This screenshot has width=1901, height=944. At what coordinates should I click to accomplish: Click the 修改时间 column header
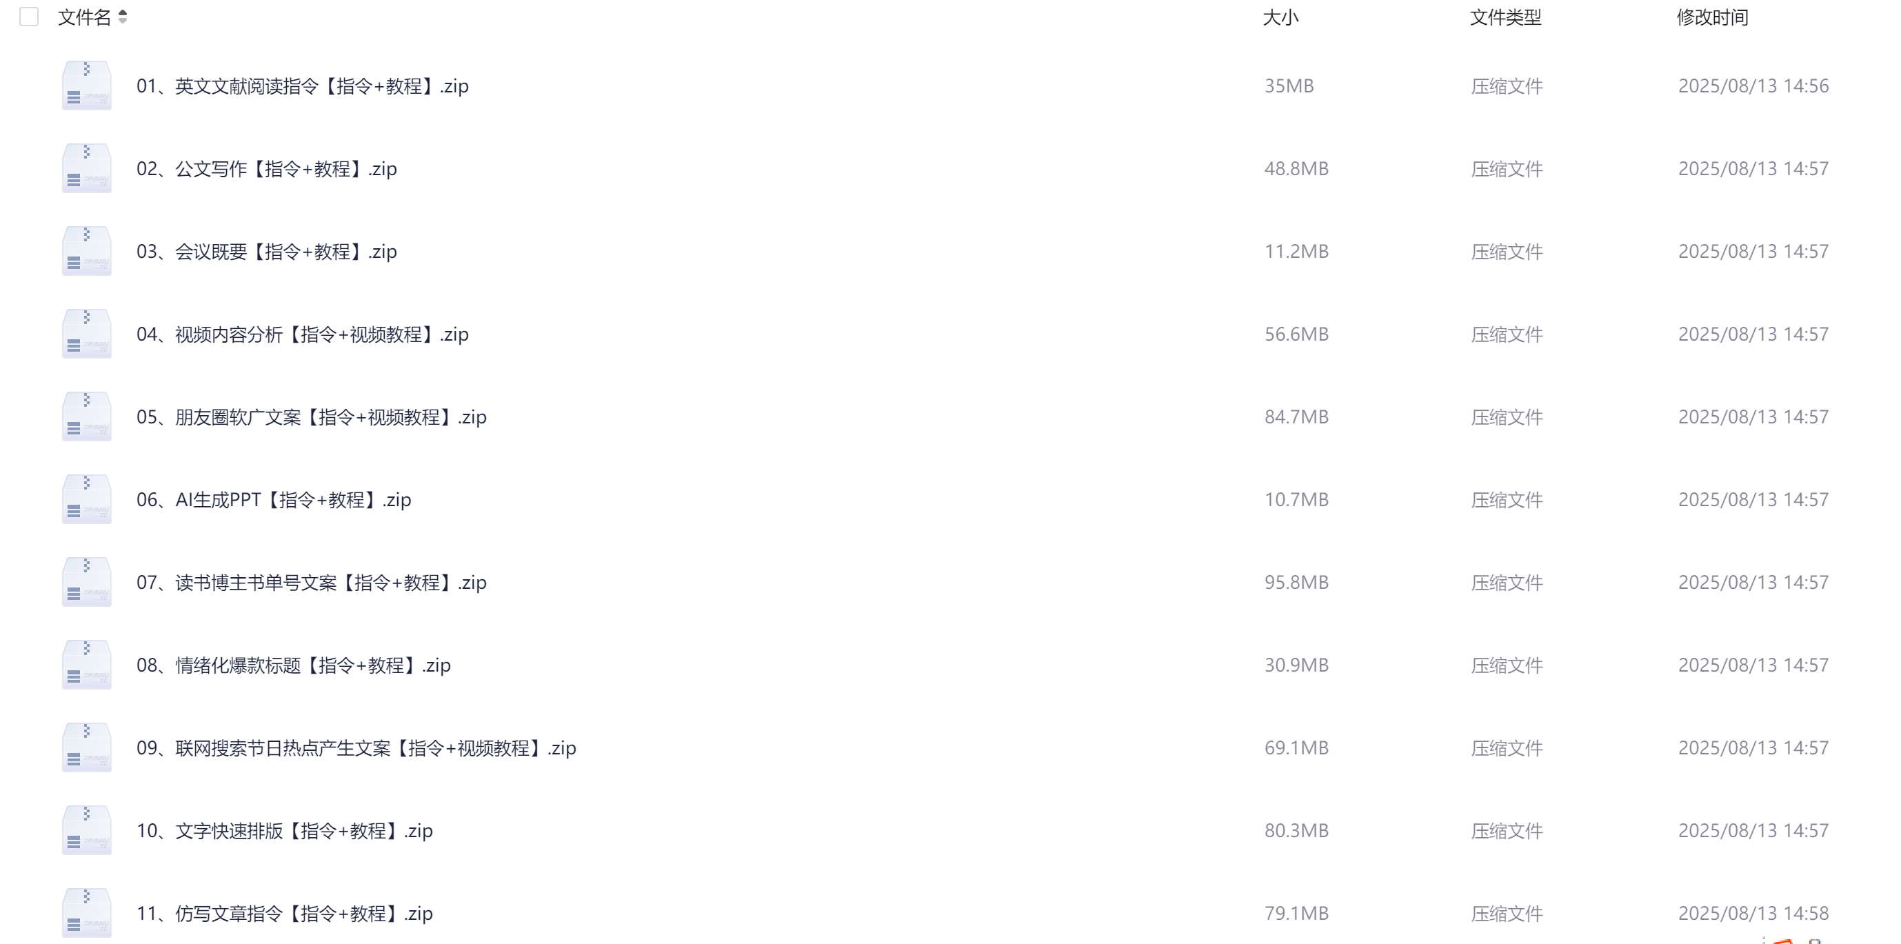click(1713, 17)
